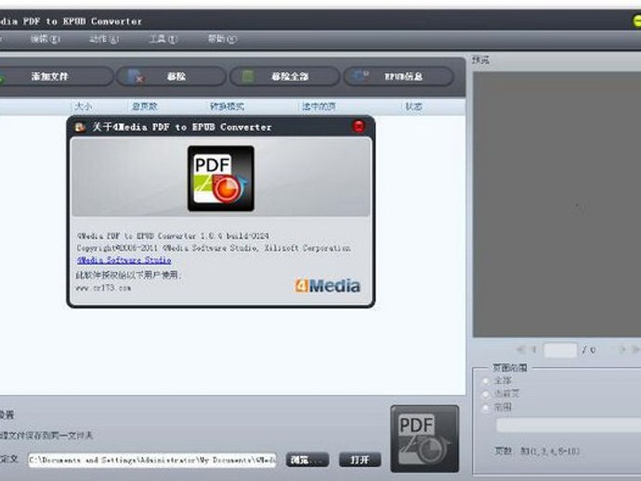Go to next page in preview
The height and width of the screenshot is (481, 641).
622,349
